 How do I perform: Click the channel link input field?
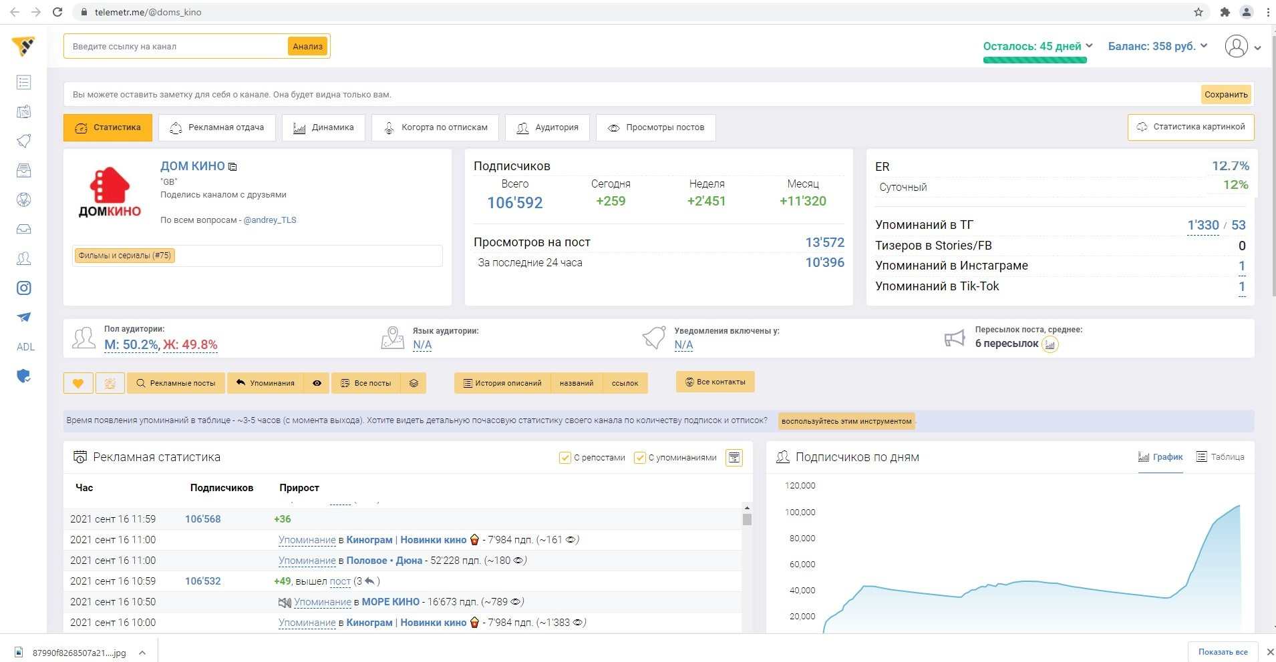pyautogui.click(x=176, y=47)
